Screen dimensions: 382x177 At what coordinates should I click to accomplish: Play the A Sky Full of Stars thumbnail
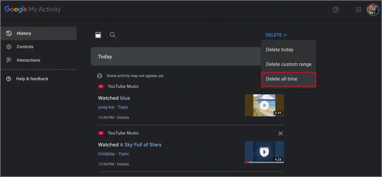pos(264,152)
